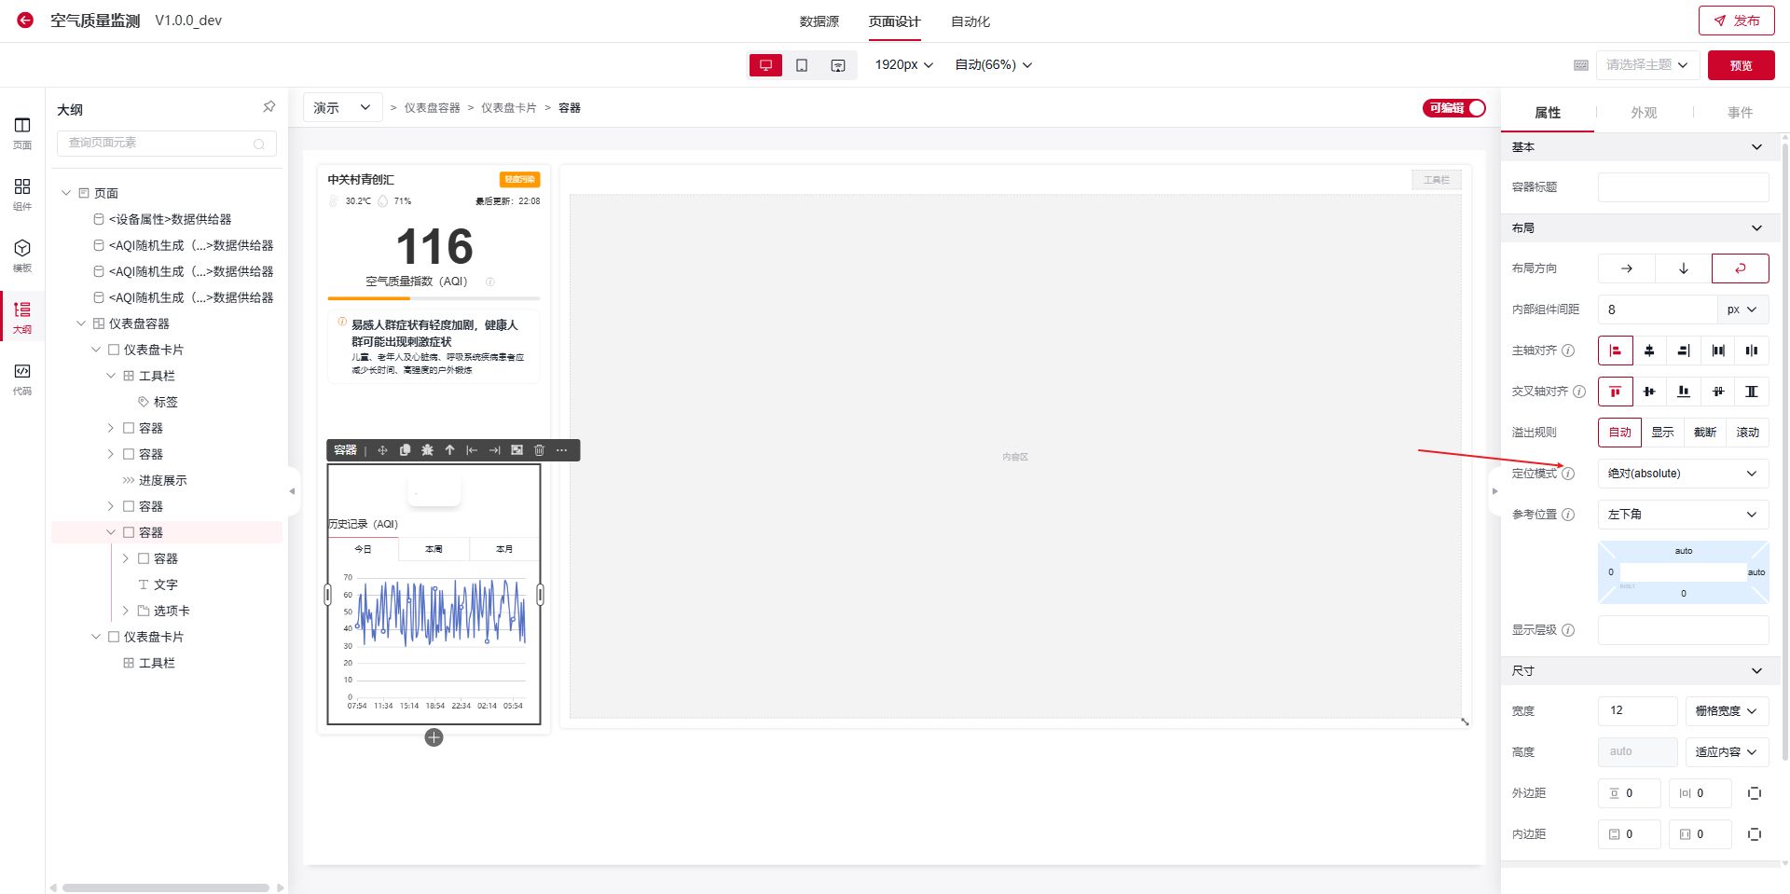Delete the selected container via trash icon
The width and height of the screenshot is (1790, 894).
tap(539, 450)
